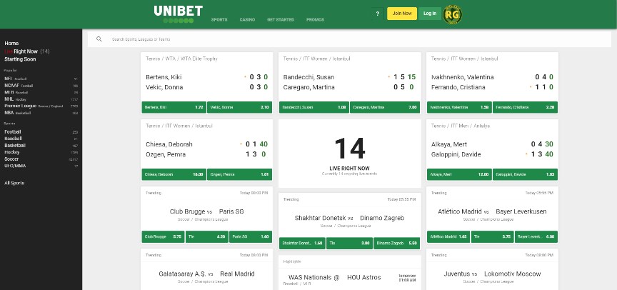Click the question mark help icon
617x290 pixels.
point(377,14)
